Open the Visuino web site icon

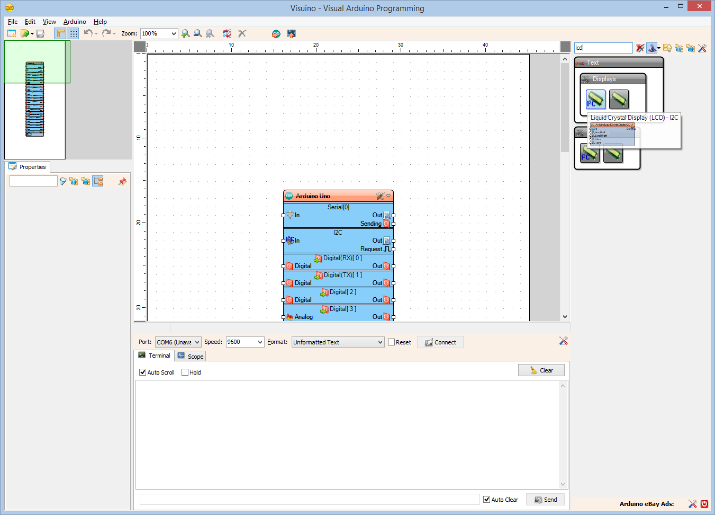pos(276,33)
